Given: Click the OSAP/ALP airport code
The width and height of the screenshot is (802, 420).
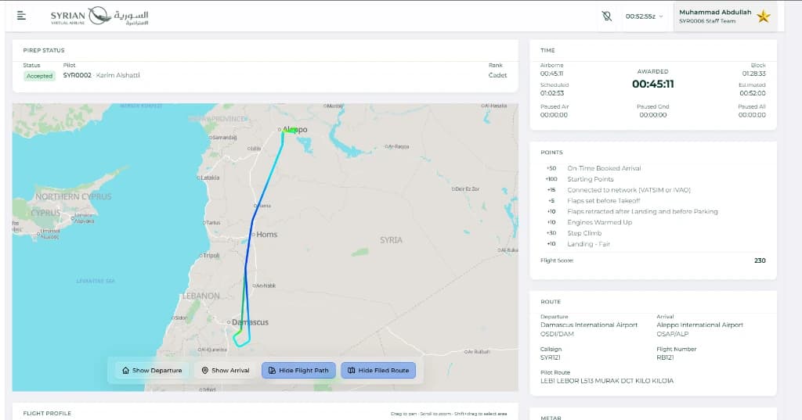Looking at the screenshot, I should point(672,334).
